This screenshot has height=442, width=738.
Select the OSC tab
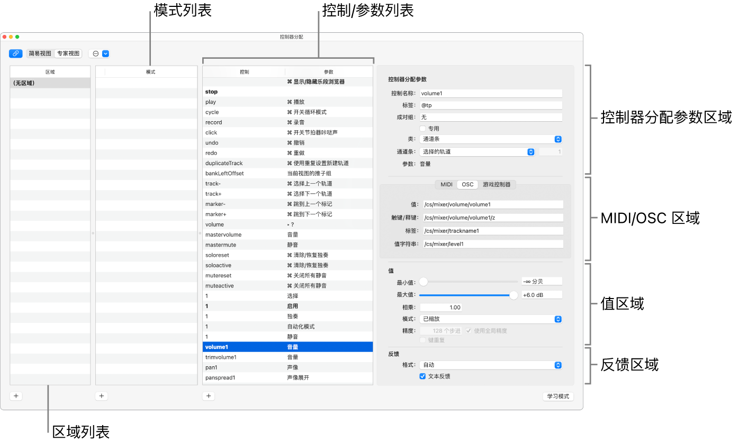point(468,185)
